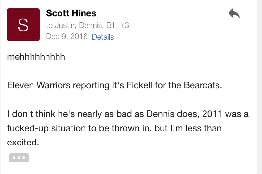This screenshot has width=262, height=174.
Task: Click the word Bearcats
Action: click(x=203, y=85)
